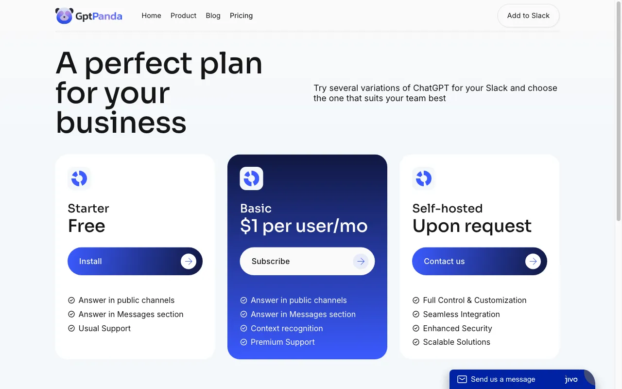Open the Home menu item
Viewport: 622px width, 389px height.
[151, 16]
